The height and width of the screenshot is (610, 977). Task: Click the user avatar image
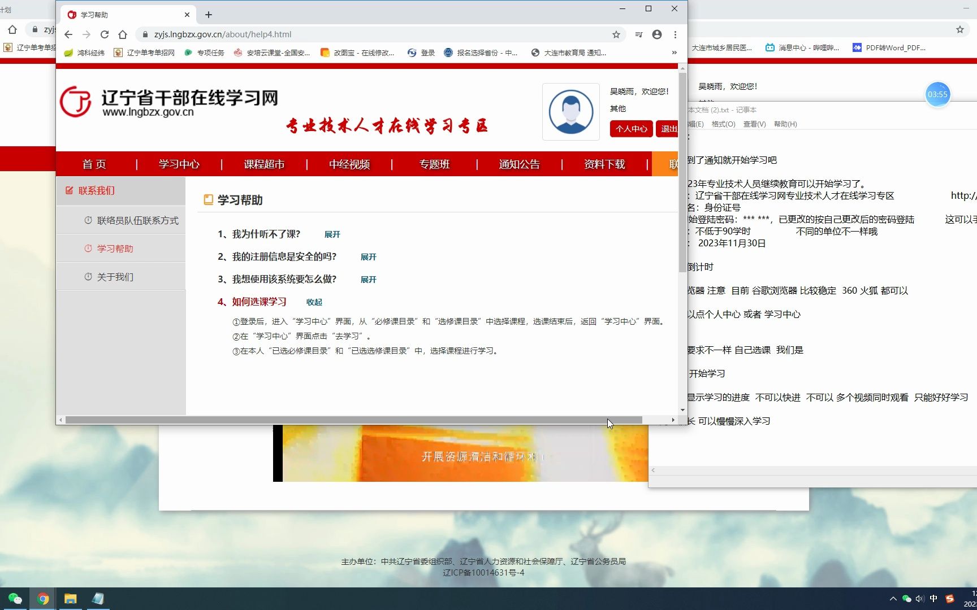571,112
